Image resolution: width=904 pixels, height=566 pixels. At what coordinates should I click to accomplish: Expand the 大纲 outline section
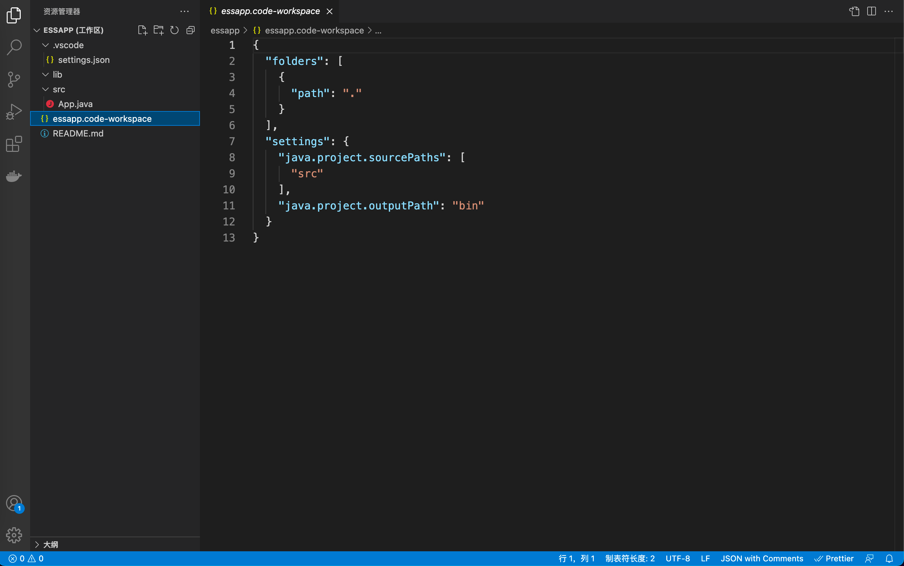tap(37, 544)
